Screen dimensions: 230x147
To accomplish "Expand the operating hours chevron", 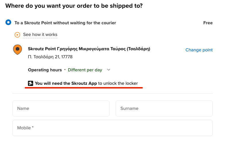I will click(x=108, y=70).
